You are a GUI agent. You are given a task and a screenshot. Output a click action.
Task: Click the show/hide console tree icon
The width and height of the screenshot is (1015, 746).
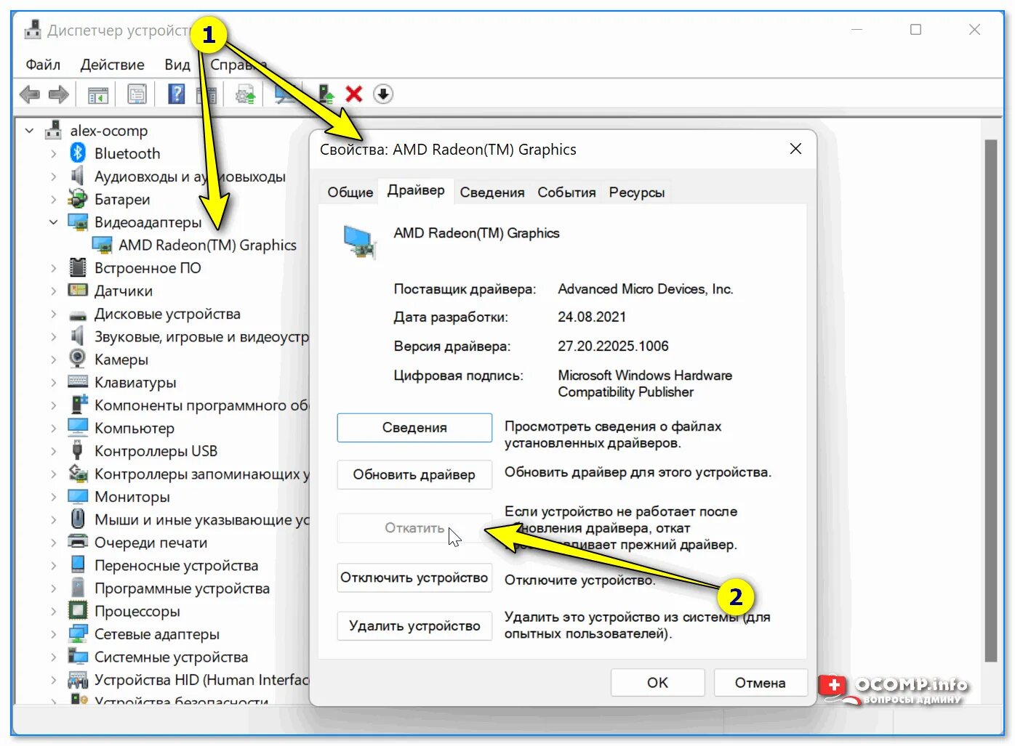point(97,94)
